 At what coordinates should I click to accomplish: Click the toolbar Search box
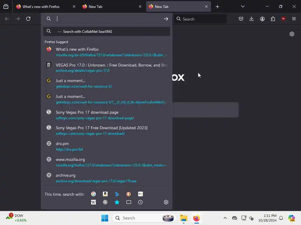(x=200, y=19)
